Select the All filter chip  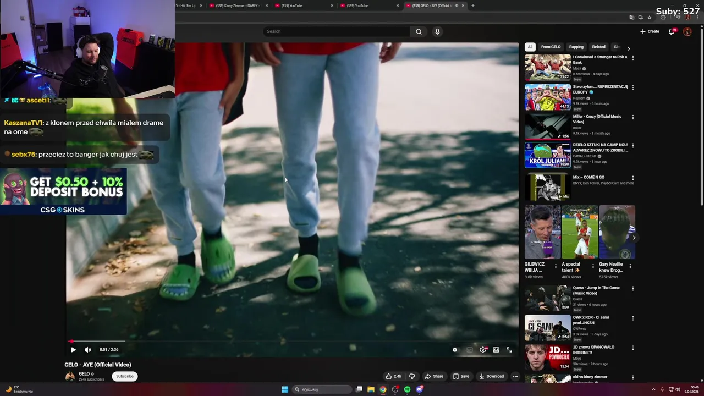pyautogui.click(x=530, y=47)
